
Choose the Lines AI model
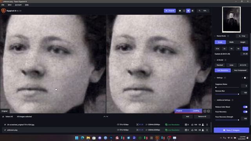[231, 65]
